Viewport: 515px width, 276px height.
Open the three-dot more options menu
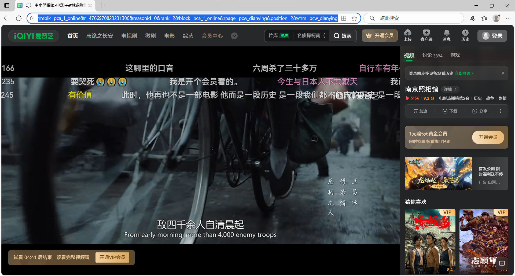(x=501, y=111)
